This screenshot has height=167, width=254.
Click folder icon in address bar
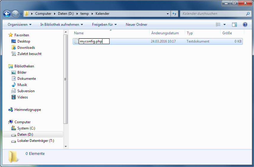click(26, 14)
